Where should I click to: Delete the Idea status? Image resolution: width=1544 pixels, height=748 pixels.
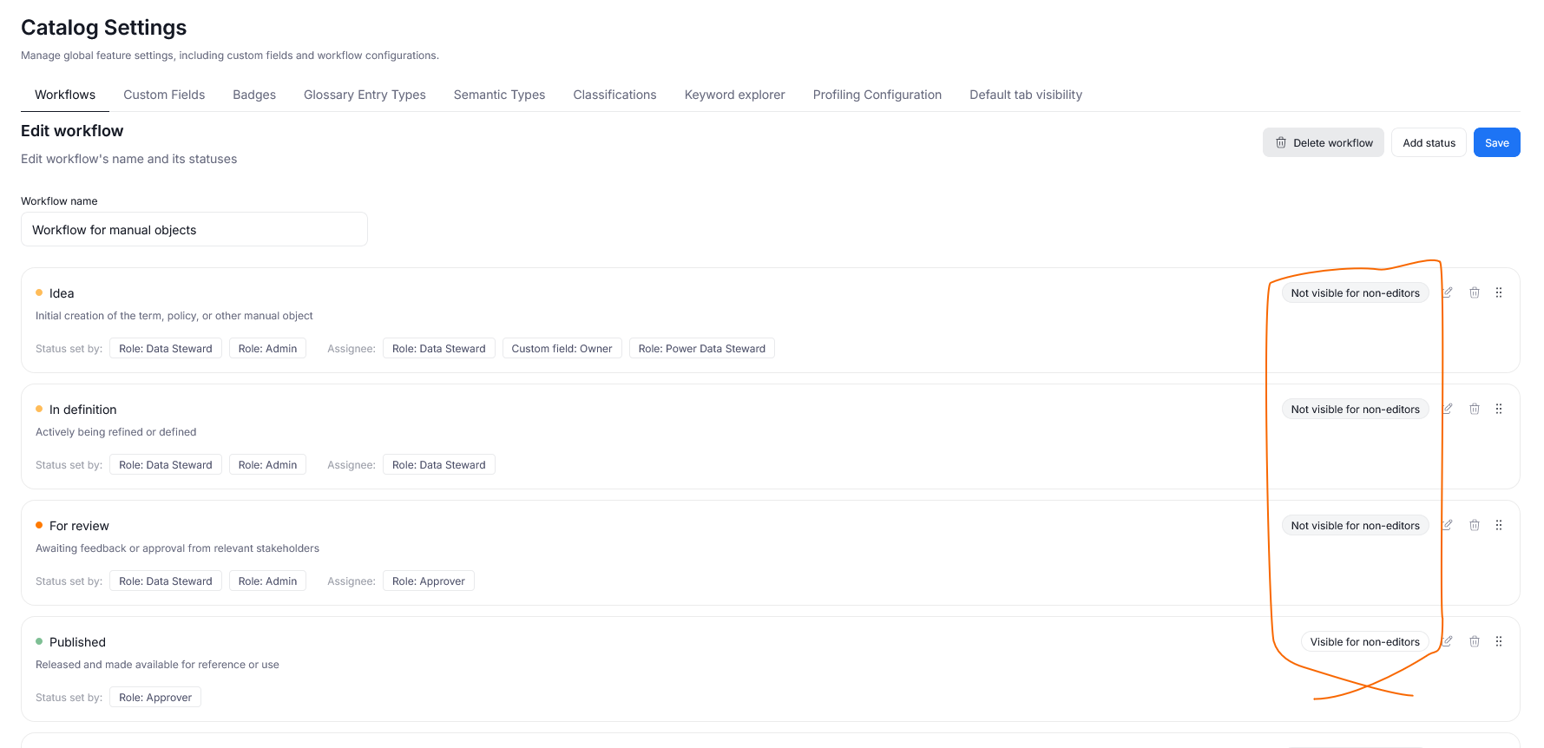1475,292
